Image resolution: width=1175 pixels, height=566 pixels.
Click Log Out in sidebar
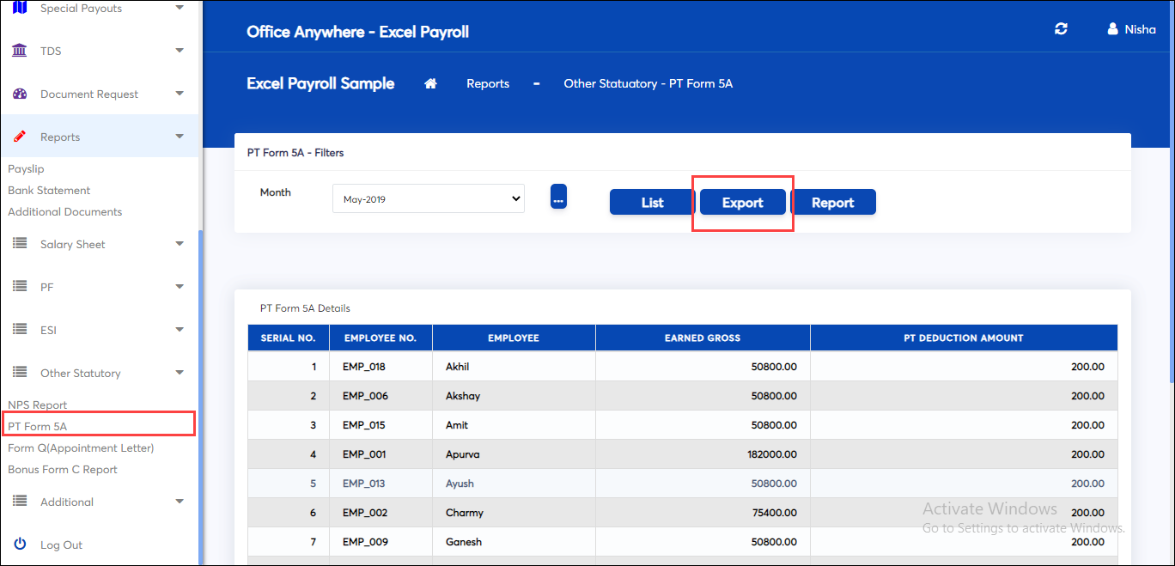click(x=62, y=545)
